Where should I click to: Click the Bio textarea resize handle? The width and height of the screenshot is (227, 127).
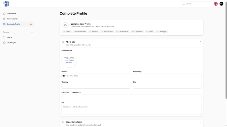[201, 114]
